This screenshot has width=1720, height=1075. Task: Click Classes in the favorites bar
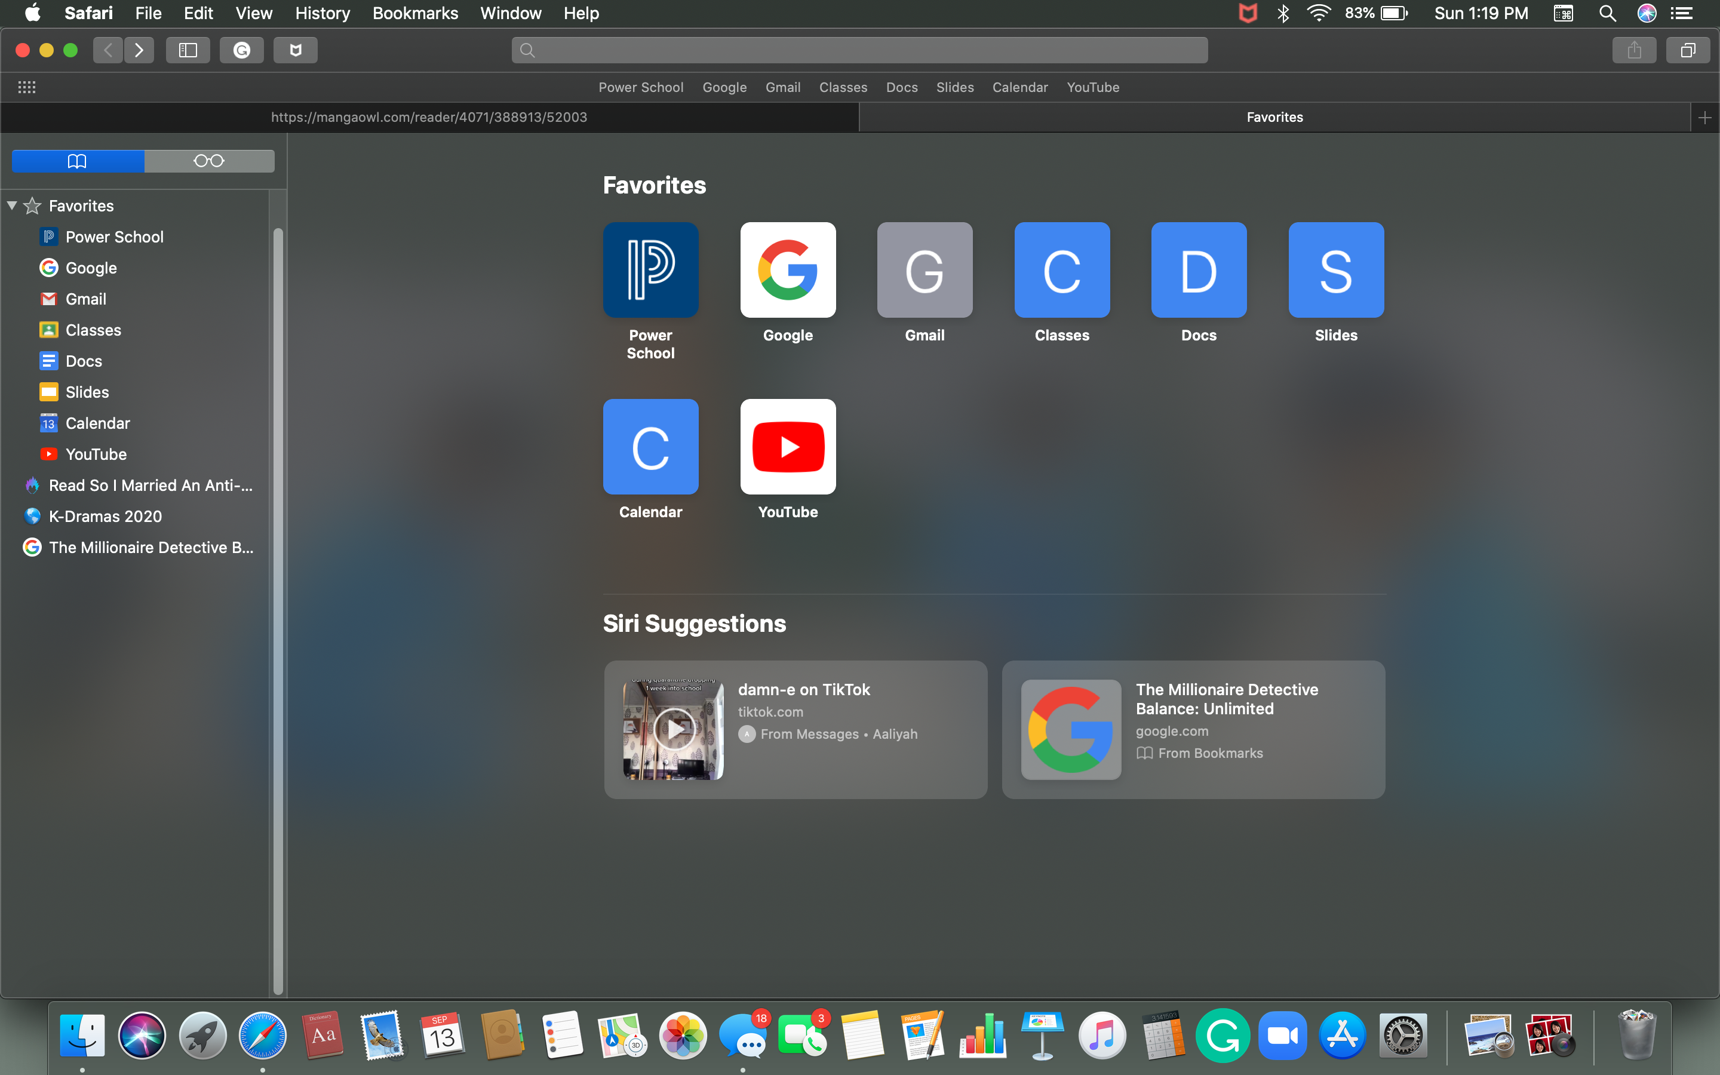[x=843, y=87]
